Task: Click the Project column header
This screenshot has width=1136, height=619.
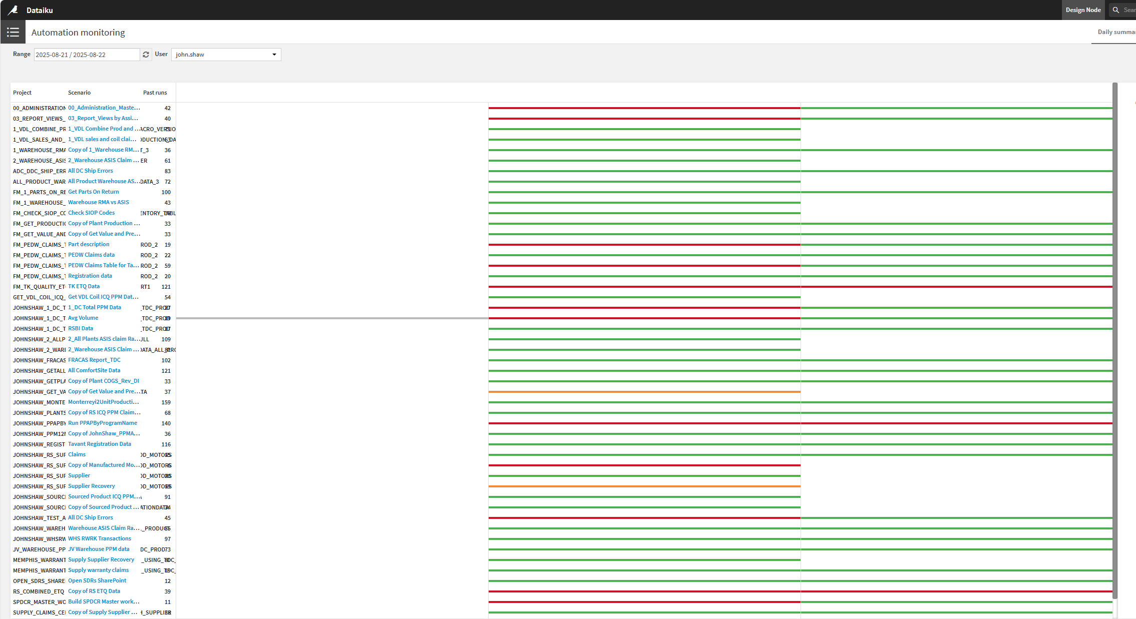Action: 22,93
